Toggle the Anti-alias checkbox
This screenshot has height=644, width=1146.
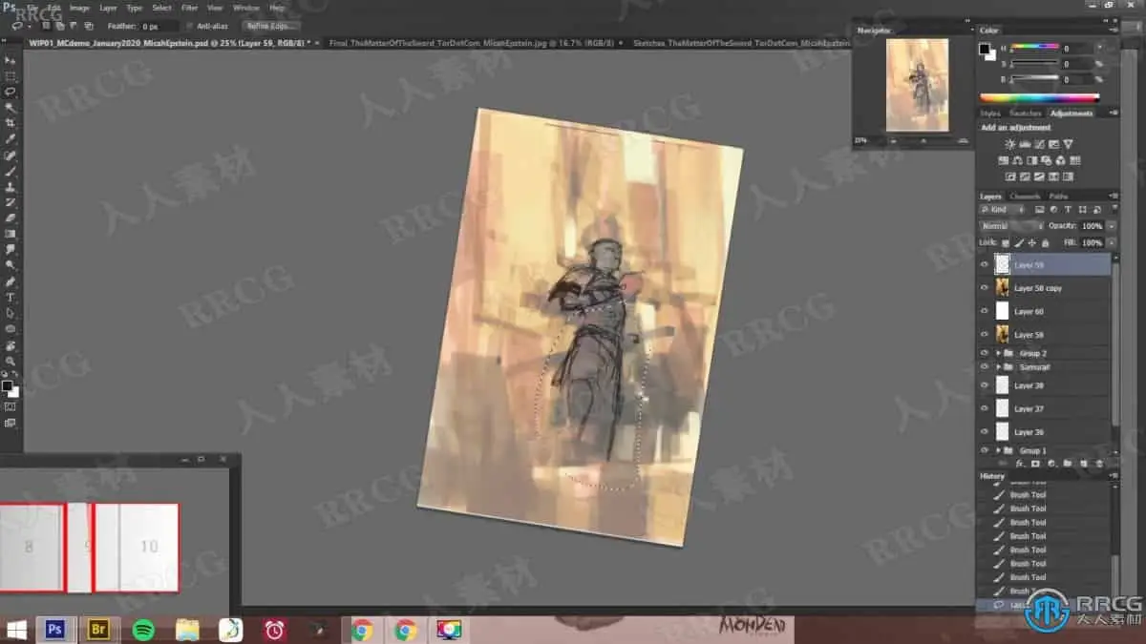point(190,26)
